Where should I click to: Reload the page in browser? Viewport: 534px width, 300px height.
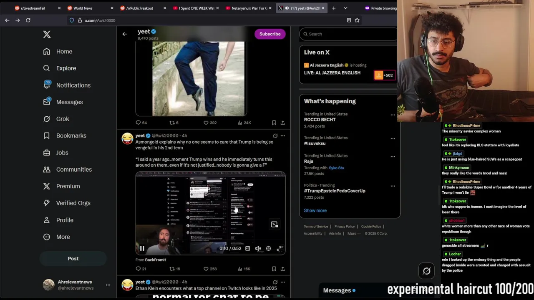click(28, 20)
